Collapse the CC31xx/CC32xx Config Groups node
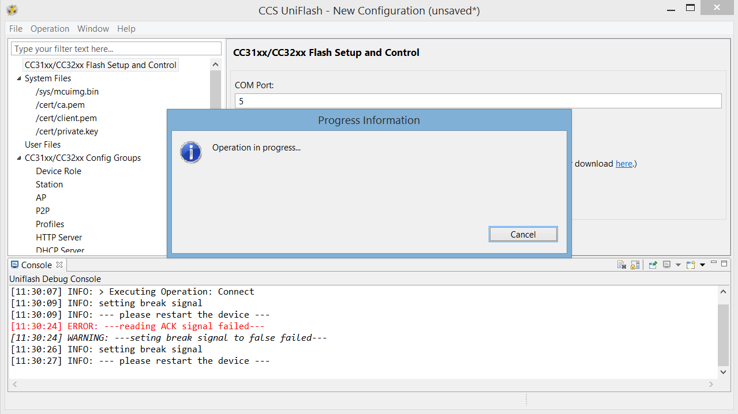This screenshot has height=414, width=738. [x=19, y=158]
